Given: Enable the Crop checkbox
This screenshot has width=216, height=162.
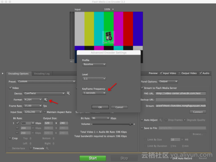Looking at the screenshot, I should pos(10,138).
